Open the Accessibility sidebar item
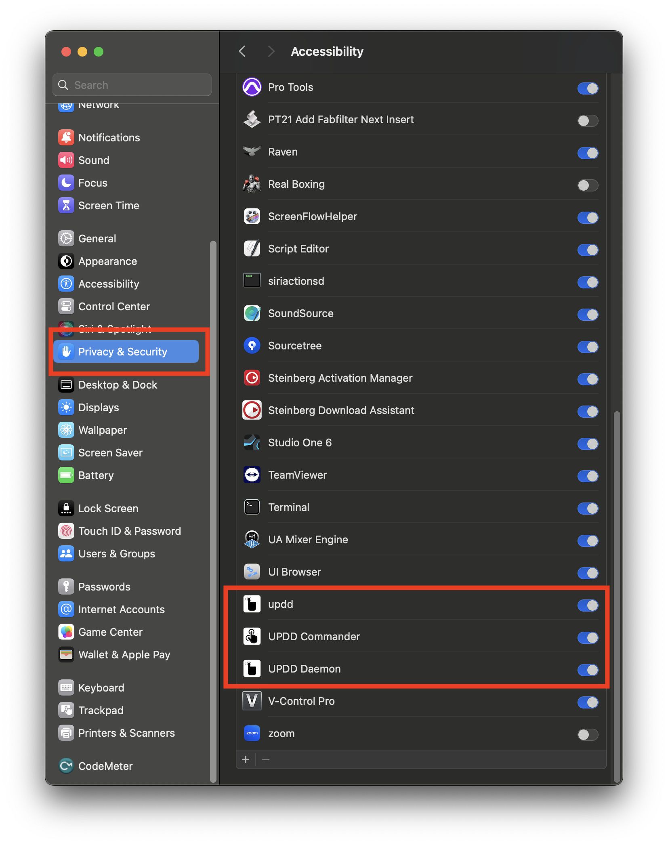 click(126, 284)
